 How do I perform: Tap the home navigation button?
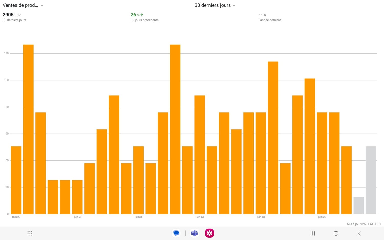tap(336, 233)
